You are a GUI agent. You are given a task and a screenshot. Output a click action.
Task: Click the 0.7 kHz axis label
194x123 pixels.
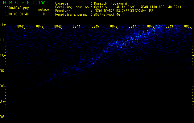pos(2,101)
